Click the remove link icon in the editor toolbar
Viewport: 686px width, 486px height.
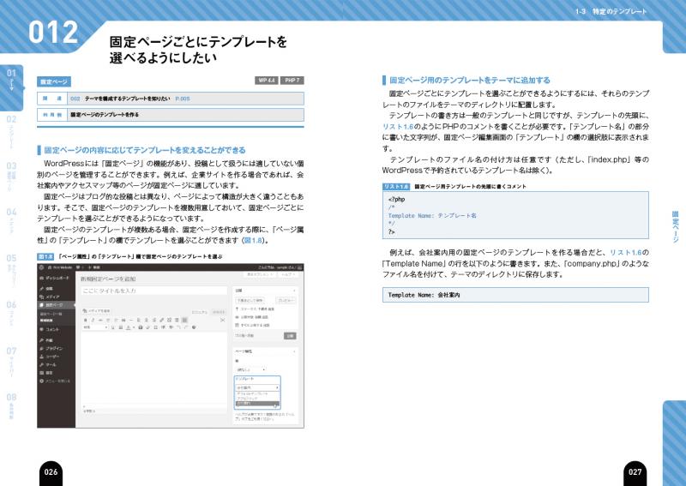pos(169,321)
